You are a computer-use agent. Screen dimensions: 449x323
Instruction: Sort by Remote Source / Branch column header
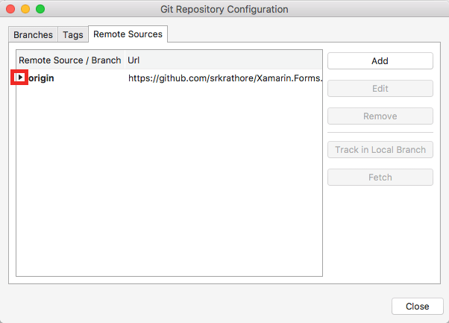(69, 60)
